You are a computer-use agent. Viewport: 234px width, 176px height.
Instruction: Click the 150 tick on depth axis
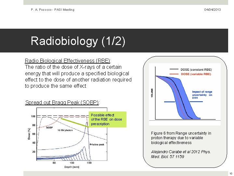(x=89, y=163)
